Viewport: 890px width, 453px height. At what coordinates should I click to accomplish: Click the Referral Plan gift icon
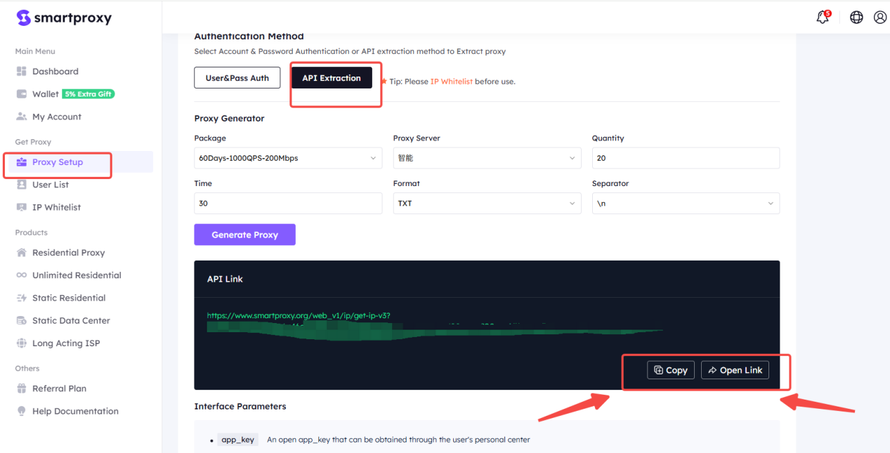pos(21,388)
